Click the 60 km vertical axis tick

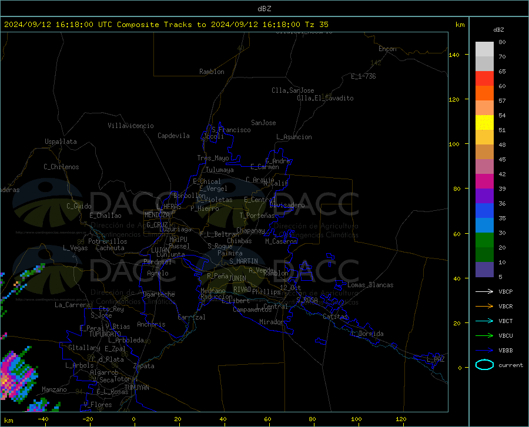[x=457, y=234]
